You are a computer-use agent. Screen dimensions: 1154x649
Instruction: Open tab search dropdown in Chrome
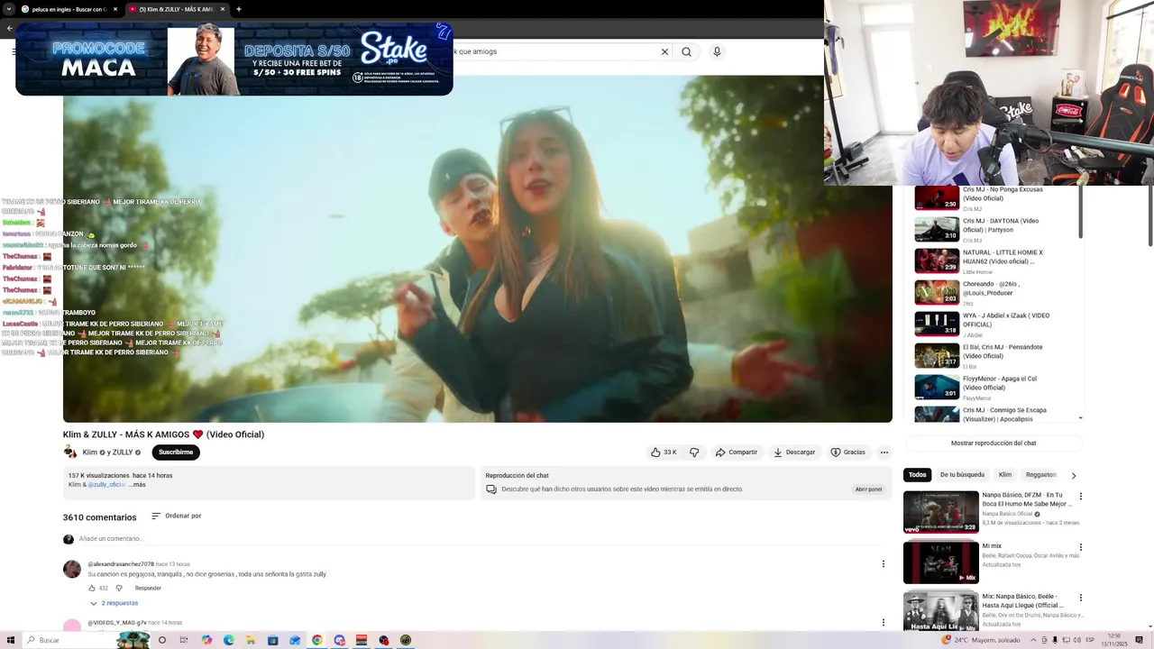8,9
